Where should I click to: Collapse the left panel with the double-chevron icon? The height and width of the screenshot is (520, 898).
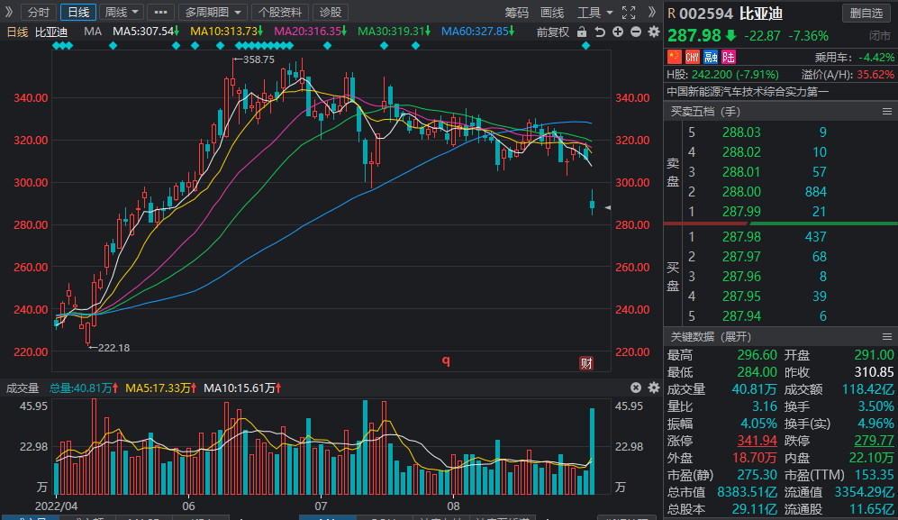(x=9, y=12)
